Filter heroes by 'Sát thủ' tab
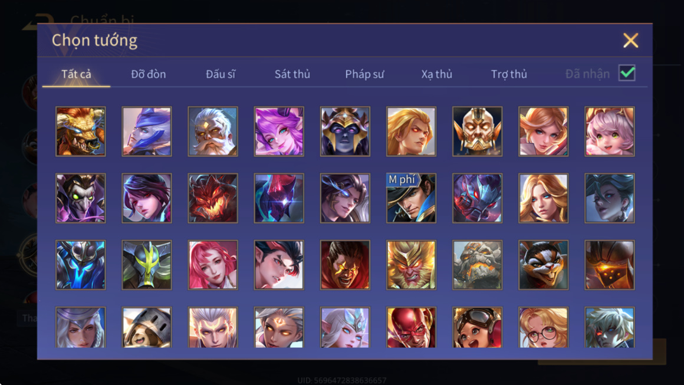The image size is (684, 385). (292, 74)
